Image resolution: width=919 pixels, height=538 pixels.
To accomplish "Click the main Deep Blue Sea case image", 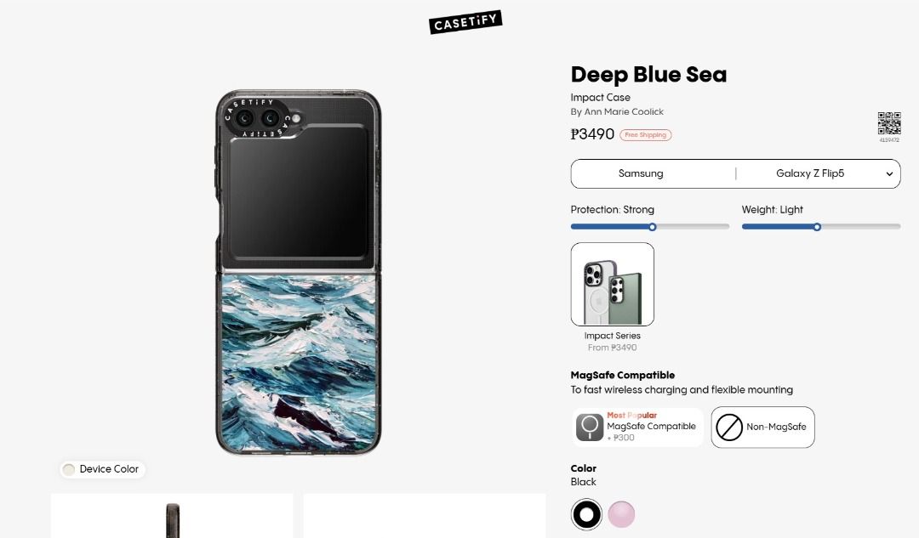I will point(298,272).
